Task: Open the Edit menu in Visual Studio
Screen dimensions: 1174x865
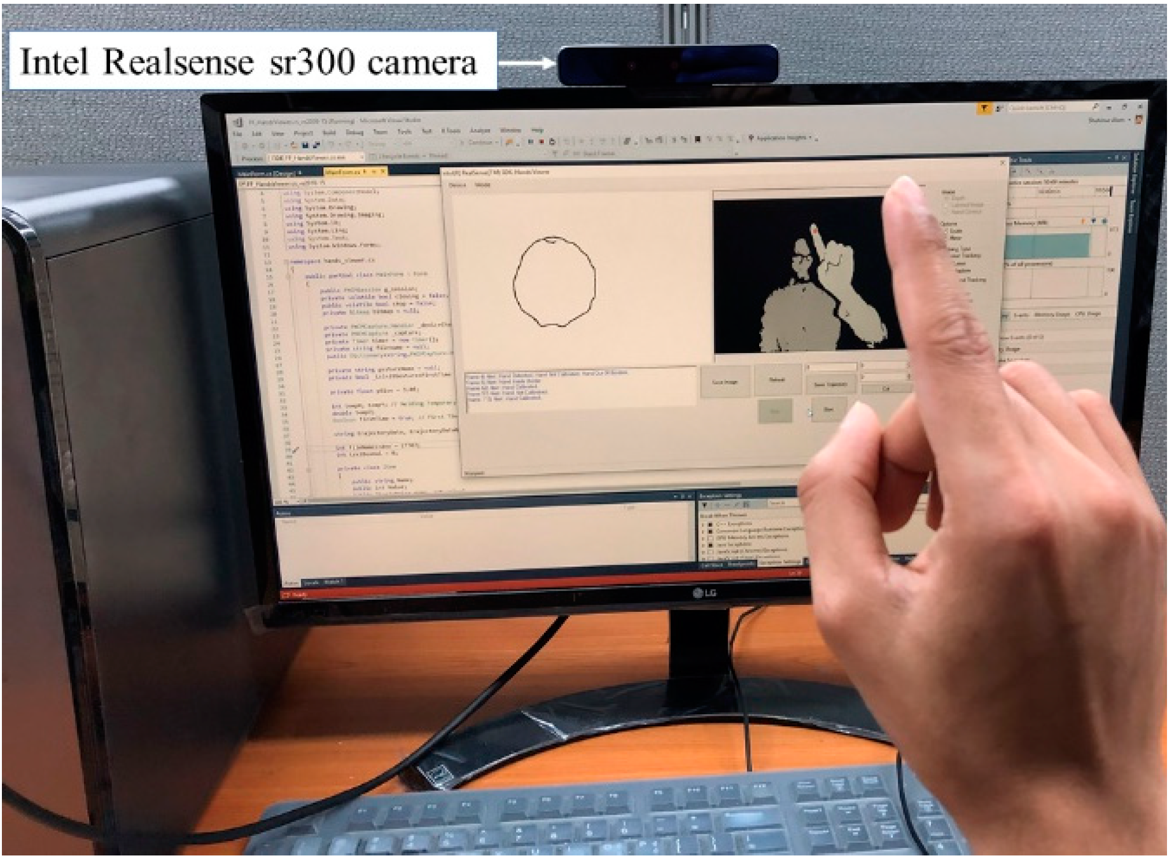Action: pyautogui.click(x=256, y=134)
